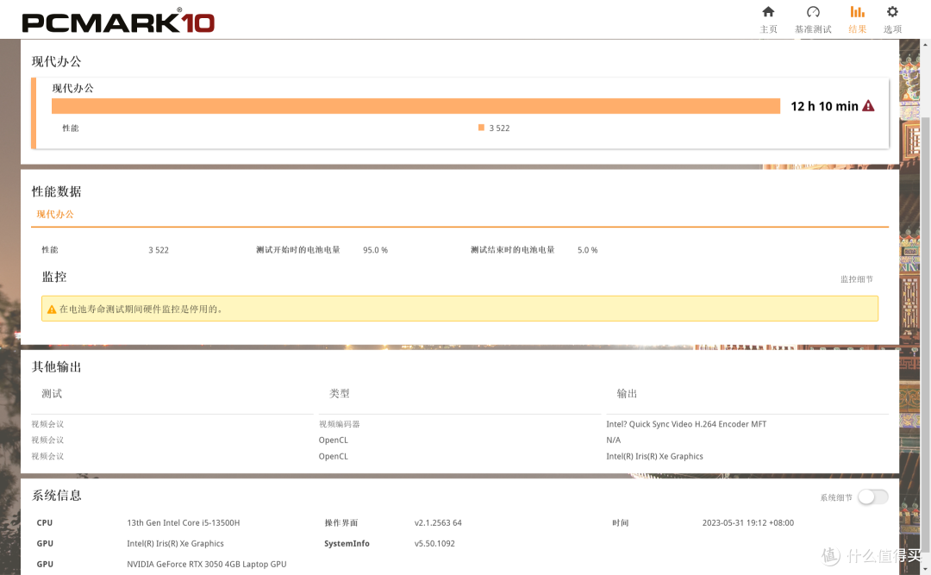931x575 pixels.
Task: Click the 5.0 % ending battery value
Action: pyautogui.click(x=587, y=250)
